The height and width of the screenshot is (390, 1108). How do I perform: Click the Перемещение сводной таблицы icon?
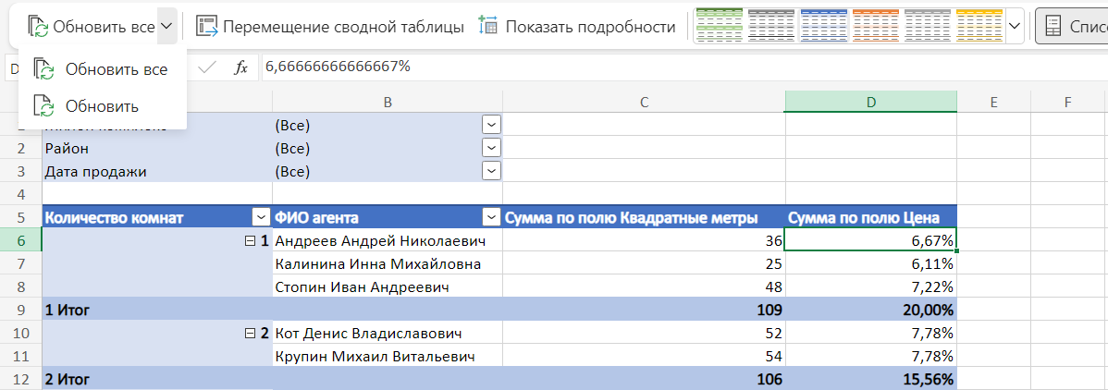(x=206, y=27)
